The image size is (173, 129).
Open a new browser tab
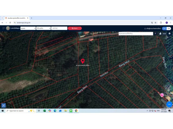[31, 18]
